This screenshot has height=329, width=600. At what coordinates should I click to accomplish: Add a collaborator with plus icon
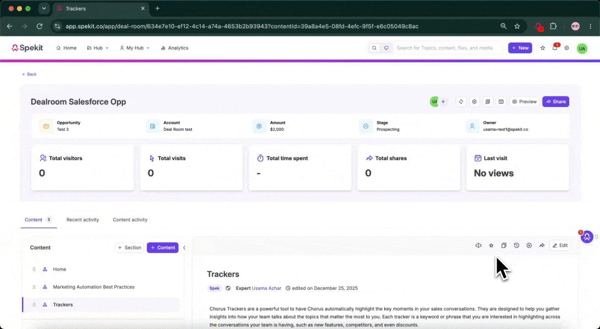[443, 101]
